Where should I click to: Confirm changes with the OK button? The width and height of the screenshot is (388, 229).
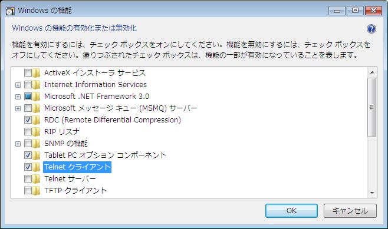(291, 211)
